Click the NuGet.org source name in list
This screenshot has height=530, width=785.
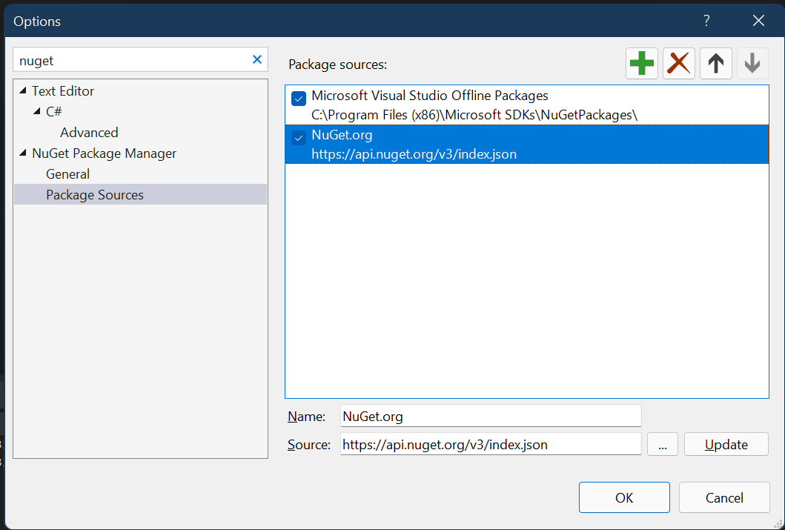(342, 135)
